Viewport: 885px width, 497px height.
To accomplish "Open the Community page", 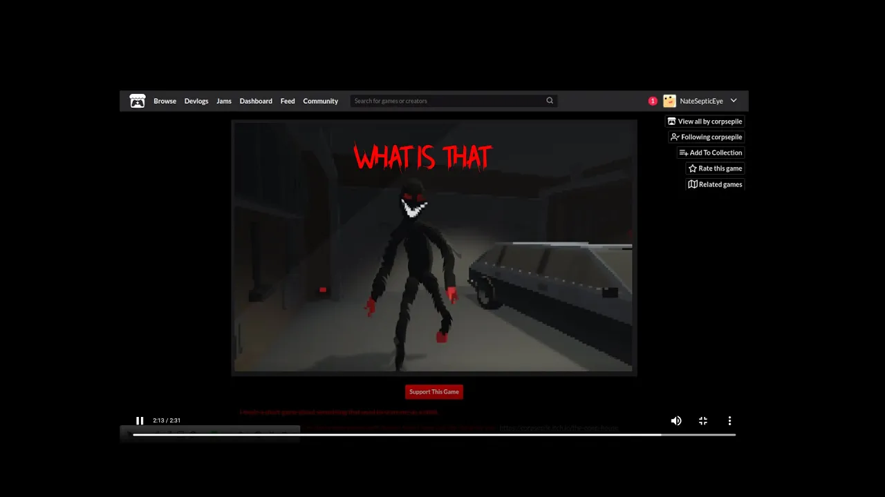I will pyautogui.click(x=321, y=101).
